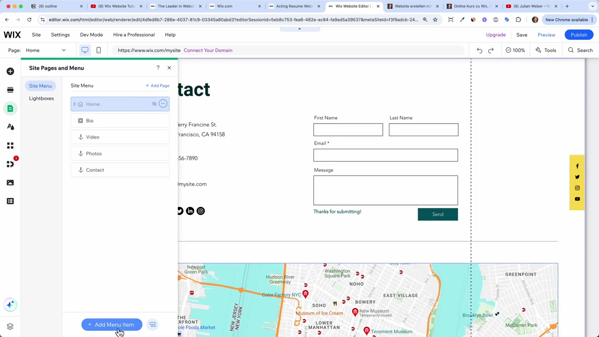
Task: Open the CMS table sidebar icon
Action: pos(10,201)
